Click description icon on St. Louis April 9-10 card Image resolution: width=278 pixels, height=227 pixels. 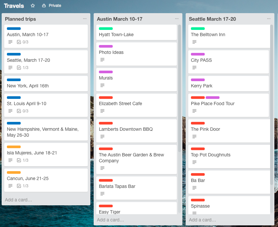pos(11,111)
